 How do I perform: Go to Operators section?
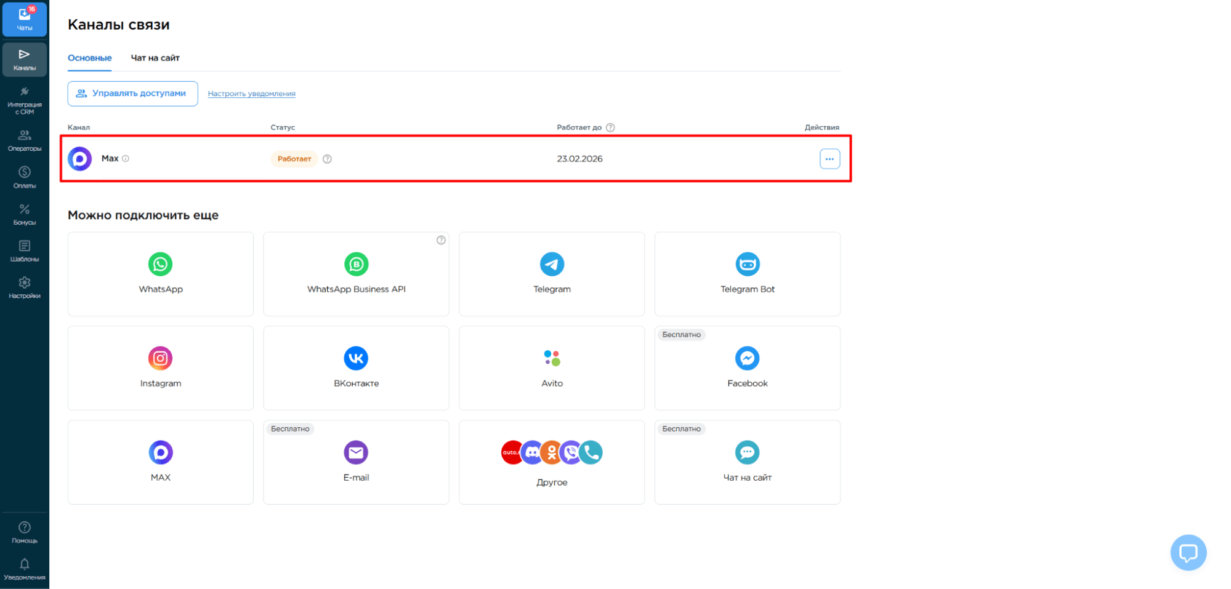[25, 140]
